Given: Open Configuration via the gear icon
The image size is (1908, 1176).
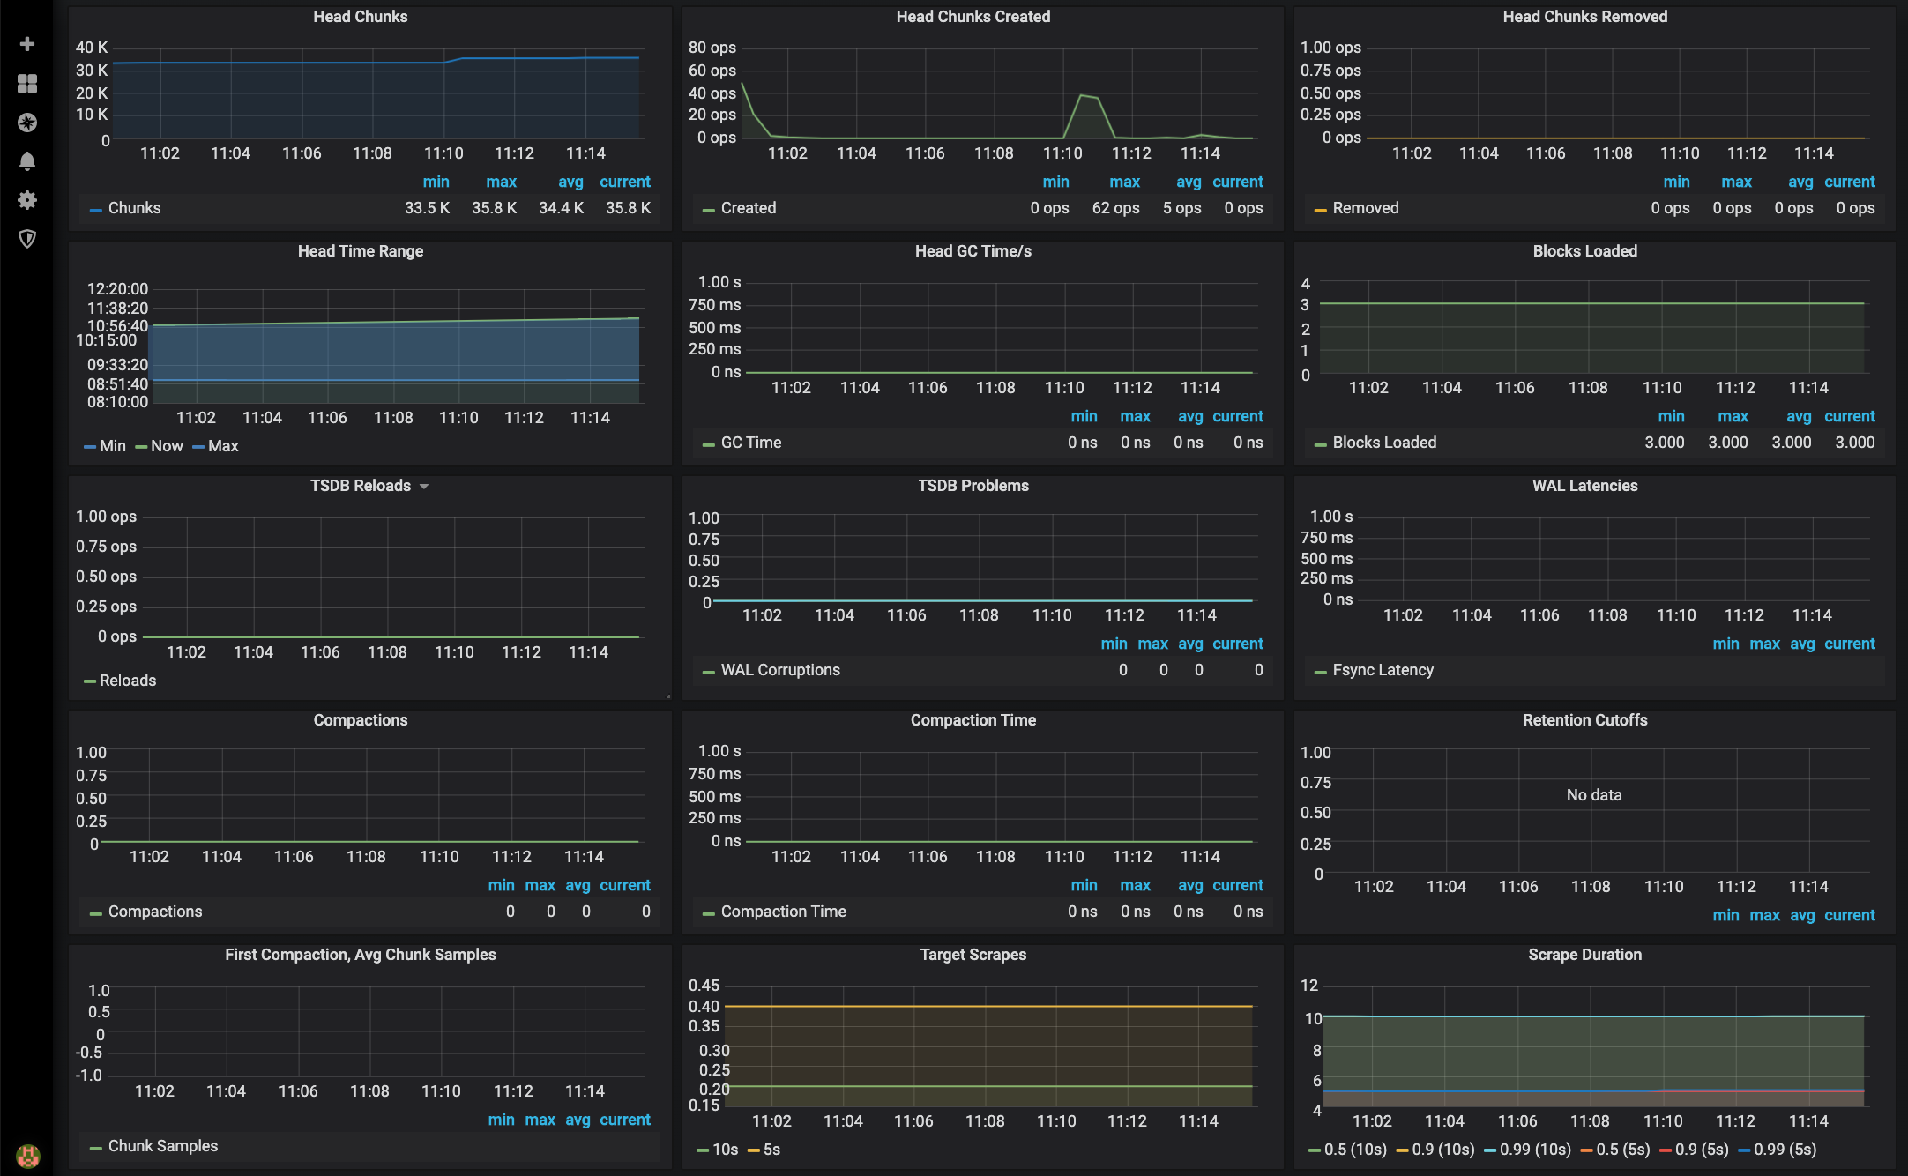Looking at the screenshot, I should pyautogui.click(x=27, y=200).
